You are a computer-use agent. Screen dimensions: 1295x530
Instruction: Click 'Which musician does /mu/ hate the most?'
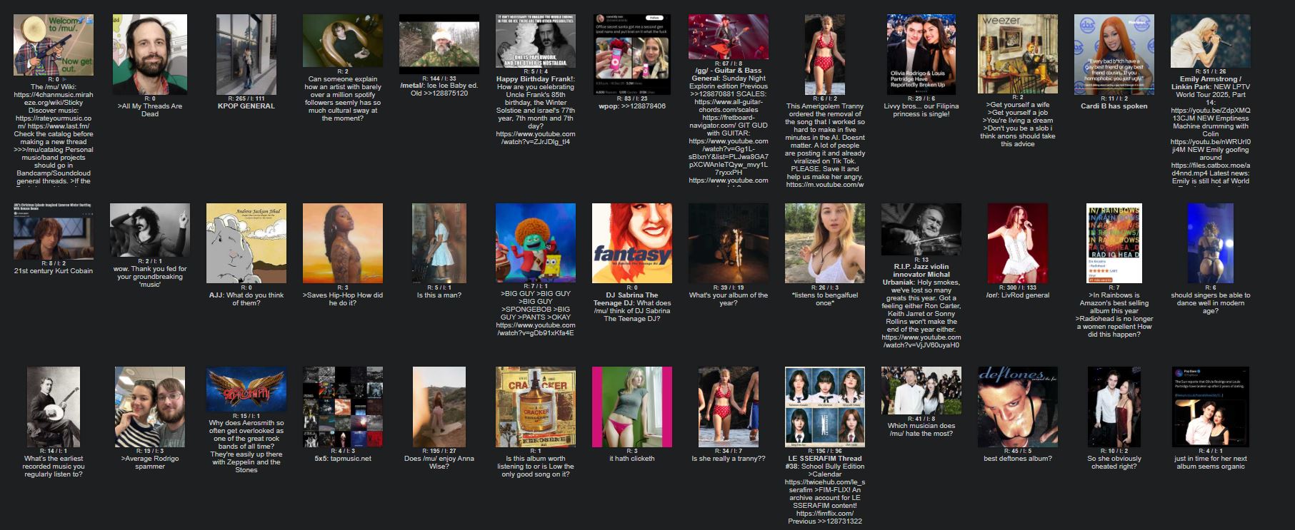pos(921,429)
